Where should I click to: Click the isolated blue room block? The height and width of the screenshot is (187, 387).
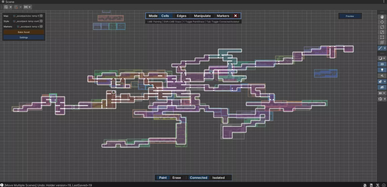[326, 73]
